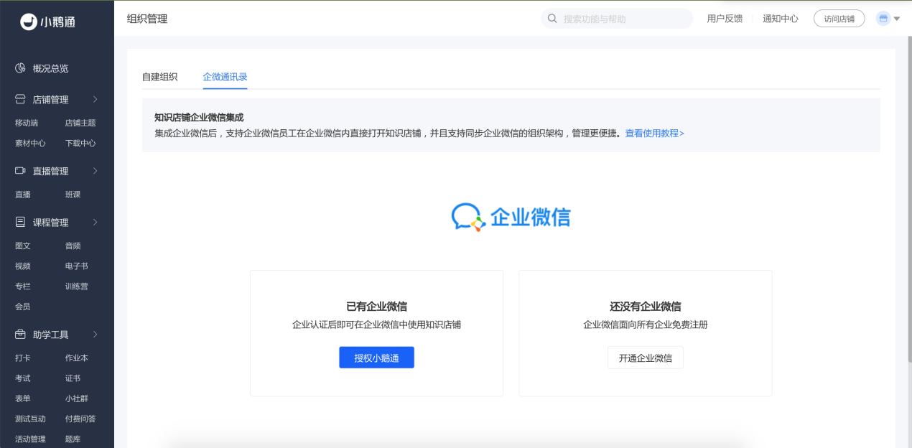Screen dimensions: 912x448
Task: Open 电子书 course type
Action: [77, 266]
